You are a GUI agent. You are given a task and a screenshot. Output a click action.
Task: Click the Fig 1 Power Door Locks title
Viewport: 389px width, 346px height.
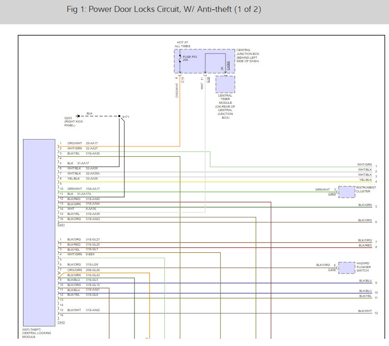coord(164,9)
